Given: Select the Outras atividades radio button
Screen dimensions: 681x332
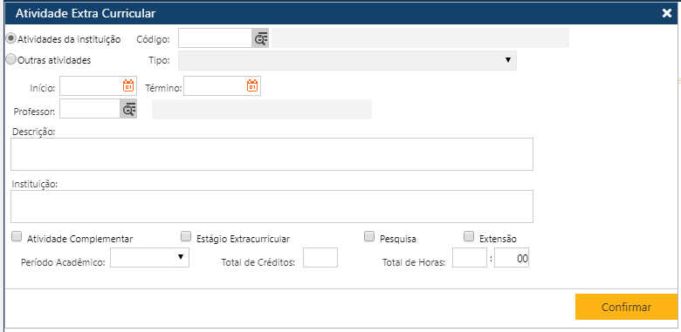Looking at the screenshot, I should click(10, 59).
